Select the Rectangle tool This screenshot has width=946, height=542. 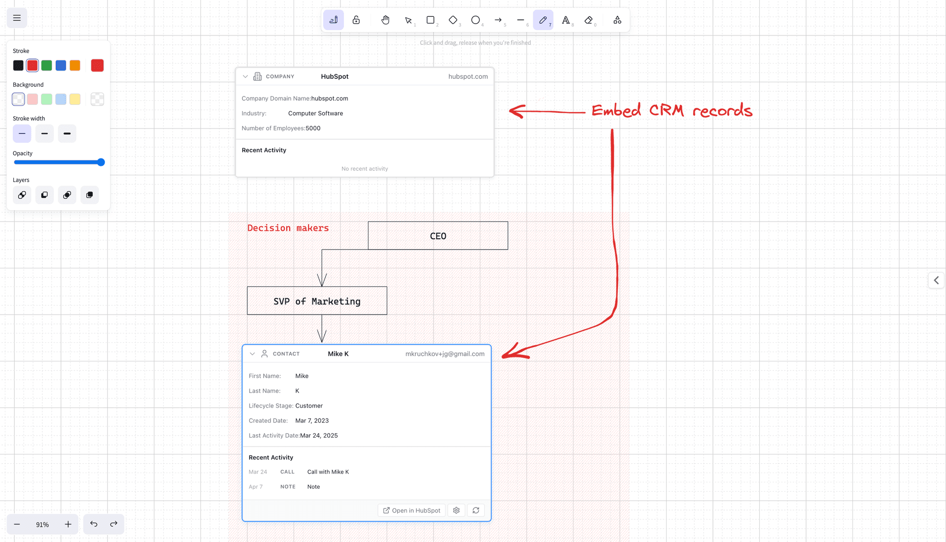coord(430,20)
